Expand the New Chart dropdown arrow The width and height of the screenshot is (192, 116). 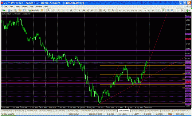tap(6, 10)
